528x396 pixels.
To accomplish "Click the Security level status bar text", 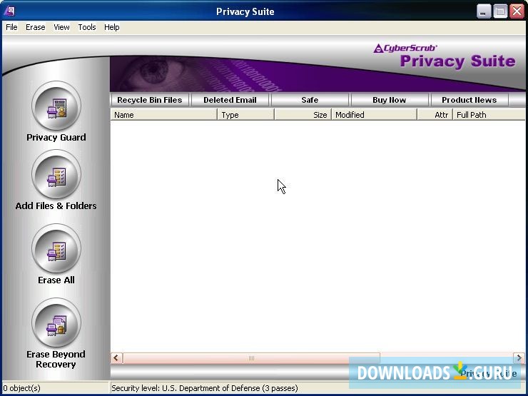I will (204, 388).
